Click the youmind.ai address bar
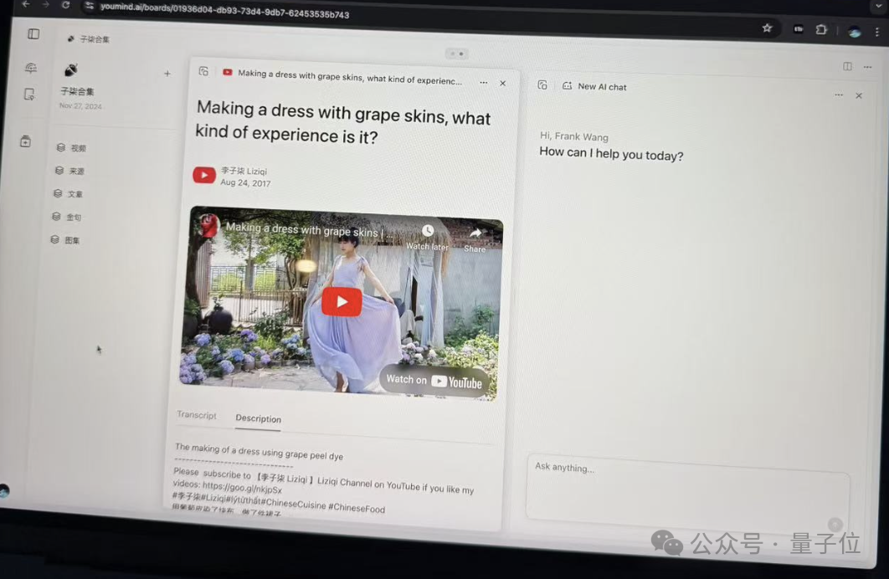This screenshot has width=889, height=579. tap(224, 10)
